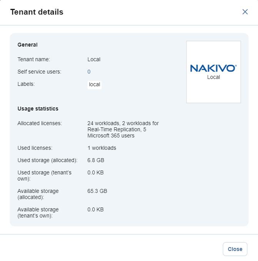The width and height of the screenshot is (258, 261).
Task: Open the Self service users count link
Action: (89, 72)
